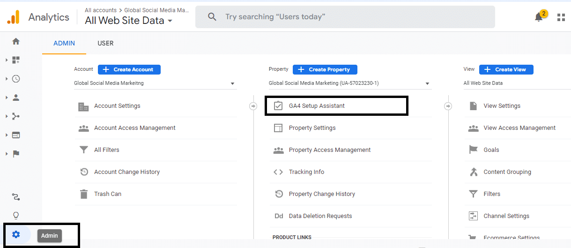Click the Trash Can icon

(84, 194)
